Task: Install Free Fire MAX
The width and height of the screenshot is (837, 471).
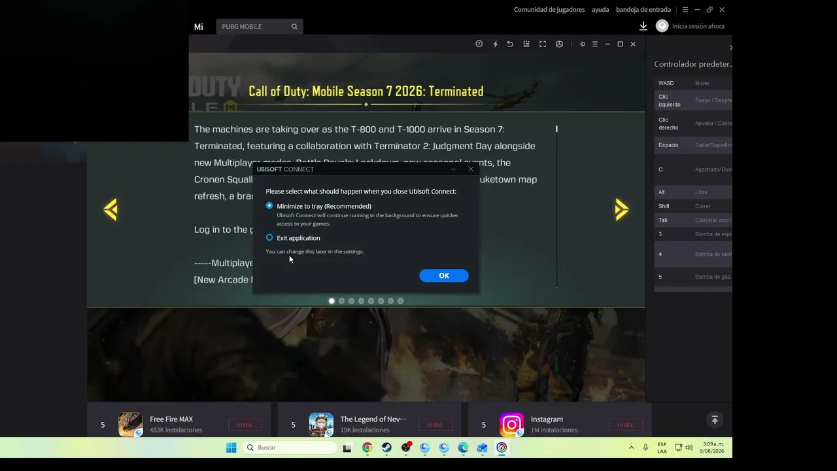Action: [245, 425]
